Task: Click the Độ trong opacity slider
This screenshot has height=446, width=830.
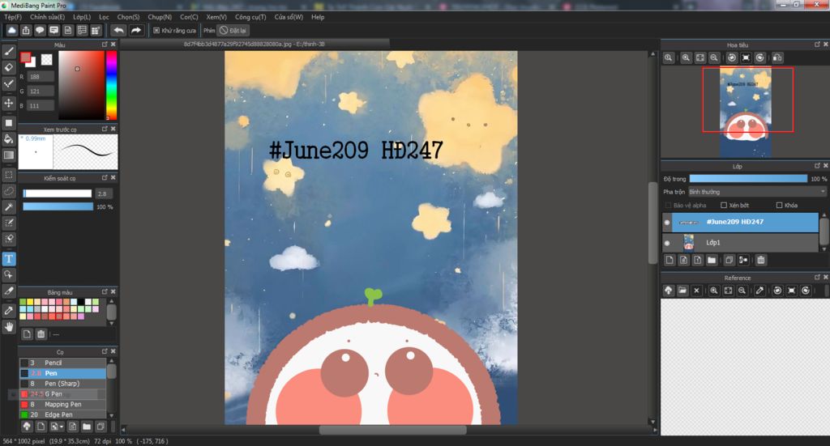Action: pos(748,179)
